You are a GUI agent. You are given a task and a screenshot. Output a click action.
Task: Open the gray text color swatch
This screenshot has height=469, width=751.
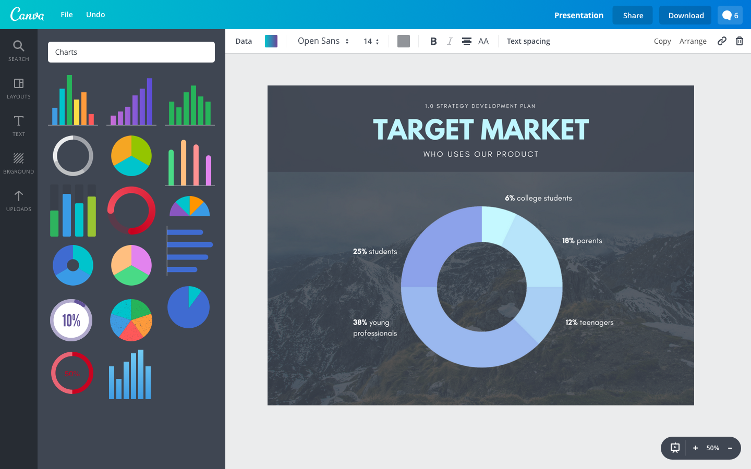404,41
